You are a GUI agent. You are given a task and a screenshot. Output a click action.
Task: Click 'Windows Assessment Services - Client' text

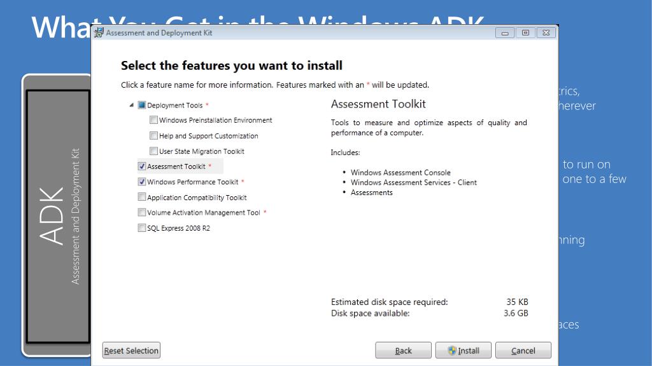[414, 182]
